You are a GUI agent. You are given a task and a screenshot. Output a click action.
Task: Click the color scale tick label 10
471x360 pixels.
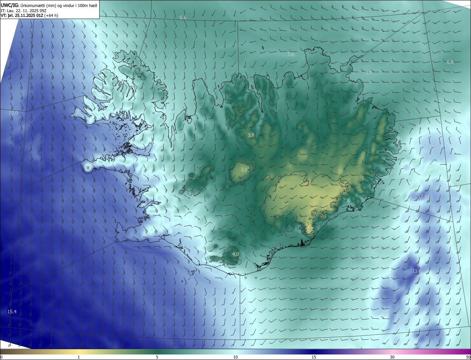pos(235,357)
